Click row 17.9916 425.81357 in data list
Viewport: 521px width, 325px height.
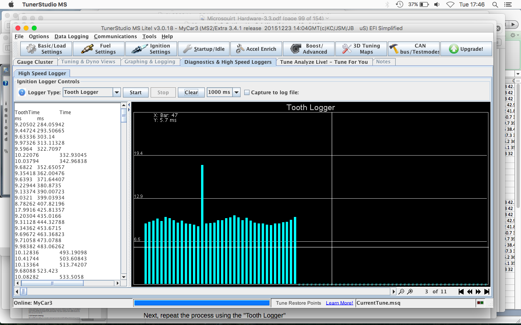click(39, 210)
